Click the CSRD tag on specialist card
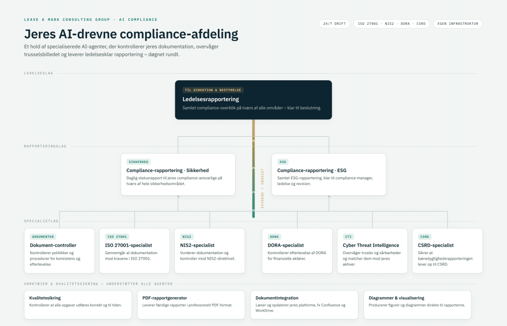Viewport: 507px width, 326px height. [x=424, y=237]
